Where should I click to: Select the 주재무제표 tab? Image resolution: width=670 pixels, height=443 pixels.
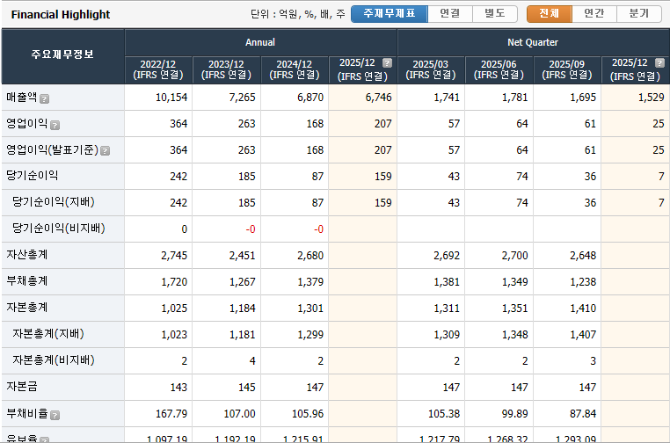(389, 14)
